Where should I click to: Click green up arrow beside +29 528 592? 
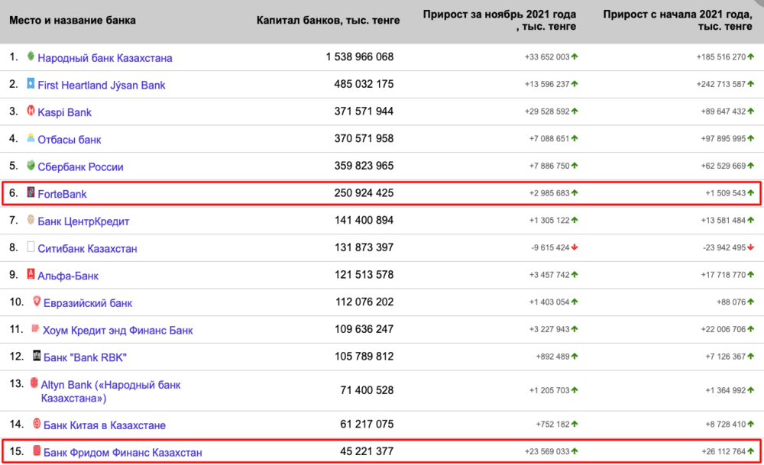575,111
